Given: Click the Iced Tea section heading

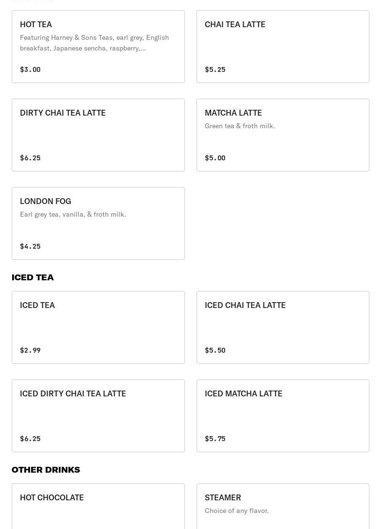Looking at the screenshot, I should (33, 277).
